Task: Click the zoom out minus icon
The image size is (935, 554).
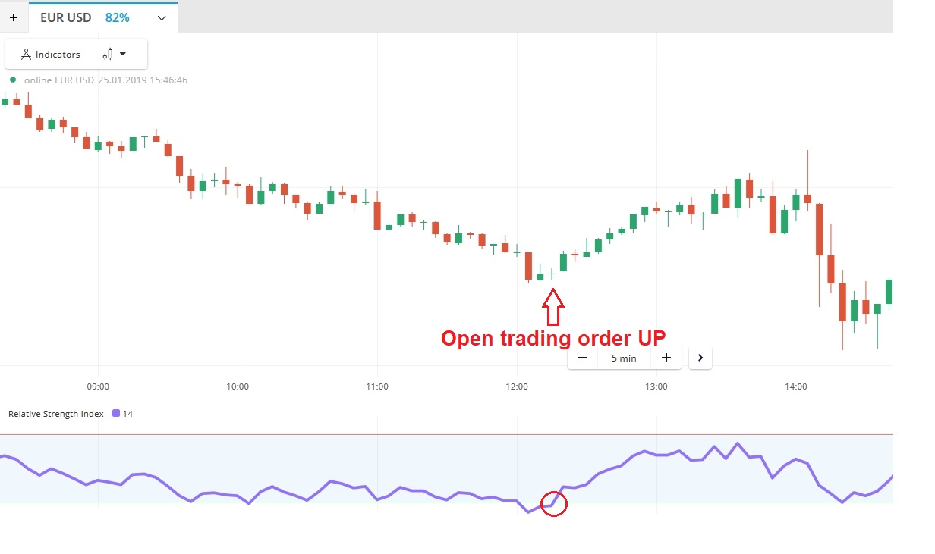Action: (x=583, y=358)
